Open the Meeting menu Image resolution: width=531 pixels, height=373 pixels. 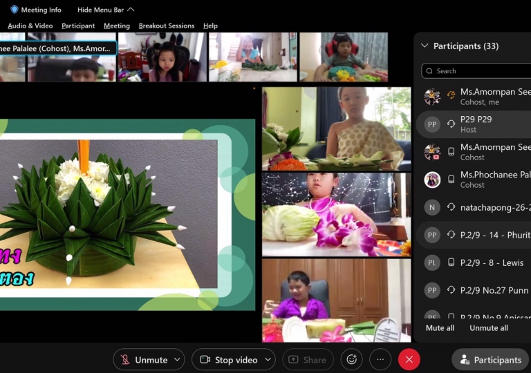coord(116,26)
